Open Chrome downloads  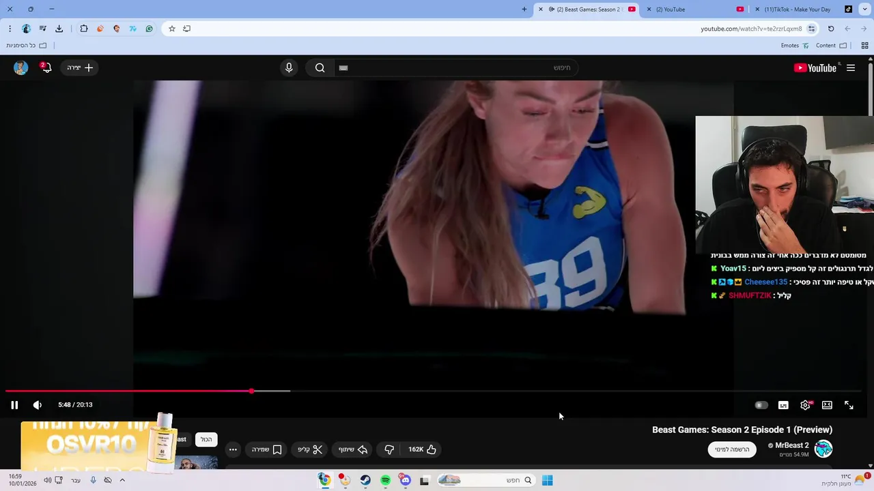click(59, 29)
